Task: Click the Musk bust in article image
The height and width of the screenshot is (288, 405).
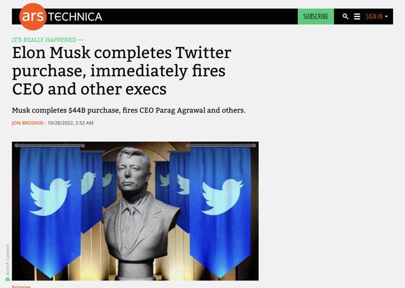Action: pos(135,209)
